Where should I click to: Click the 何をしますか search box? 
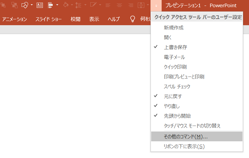click(145, 19)
